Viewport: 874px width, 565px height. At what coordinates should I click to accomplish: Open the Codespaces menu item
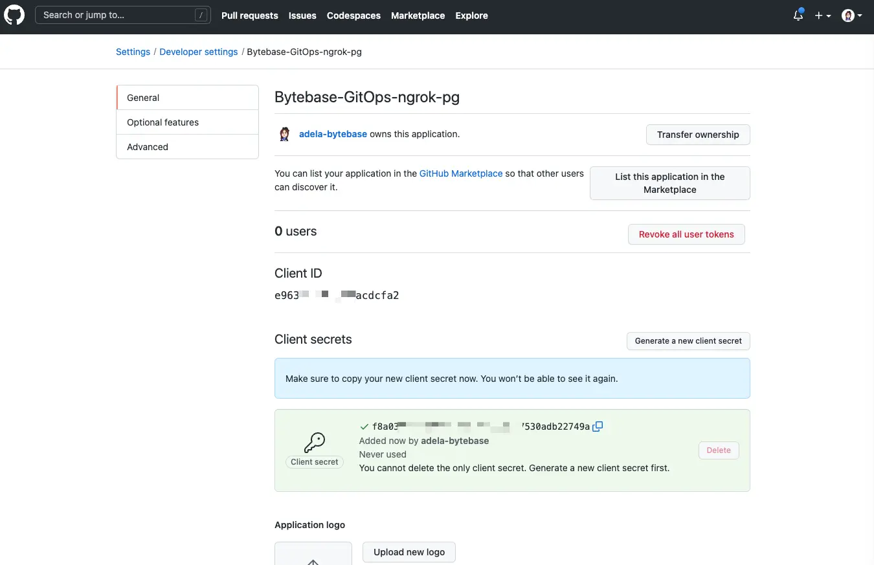353,16
